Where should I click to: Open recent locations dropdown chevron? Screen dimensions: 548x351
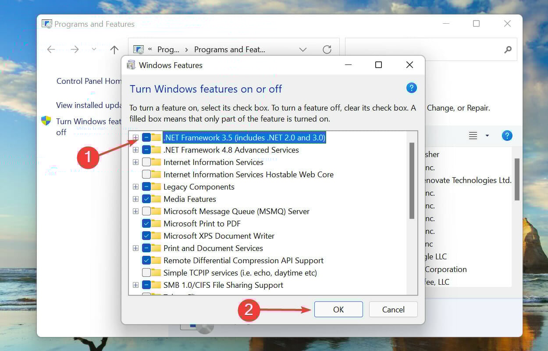click(x=94, y=50)
